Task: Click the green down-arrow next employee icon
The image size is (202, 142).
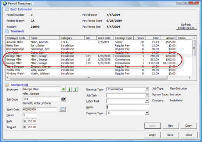Action: pyautogui.click(x=69, y=89)
